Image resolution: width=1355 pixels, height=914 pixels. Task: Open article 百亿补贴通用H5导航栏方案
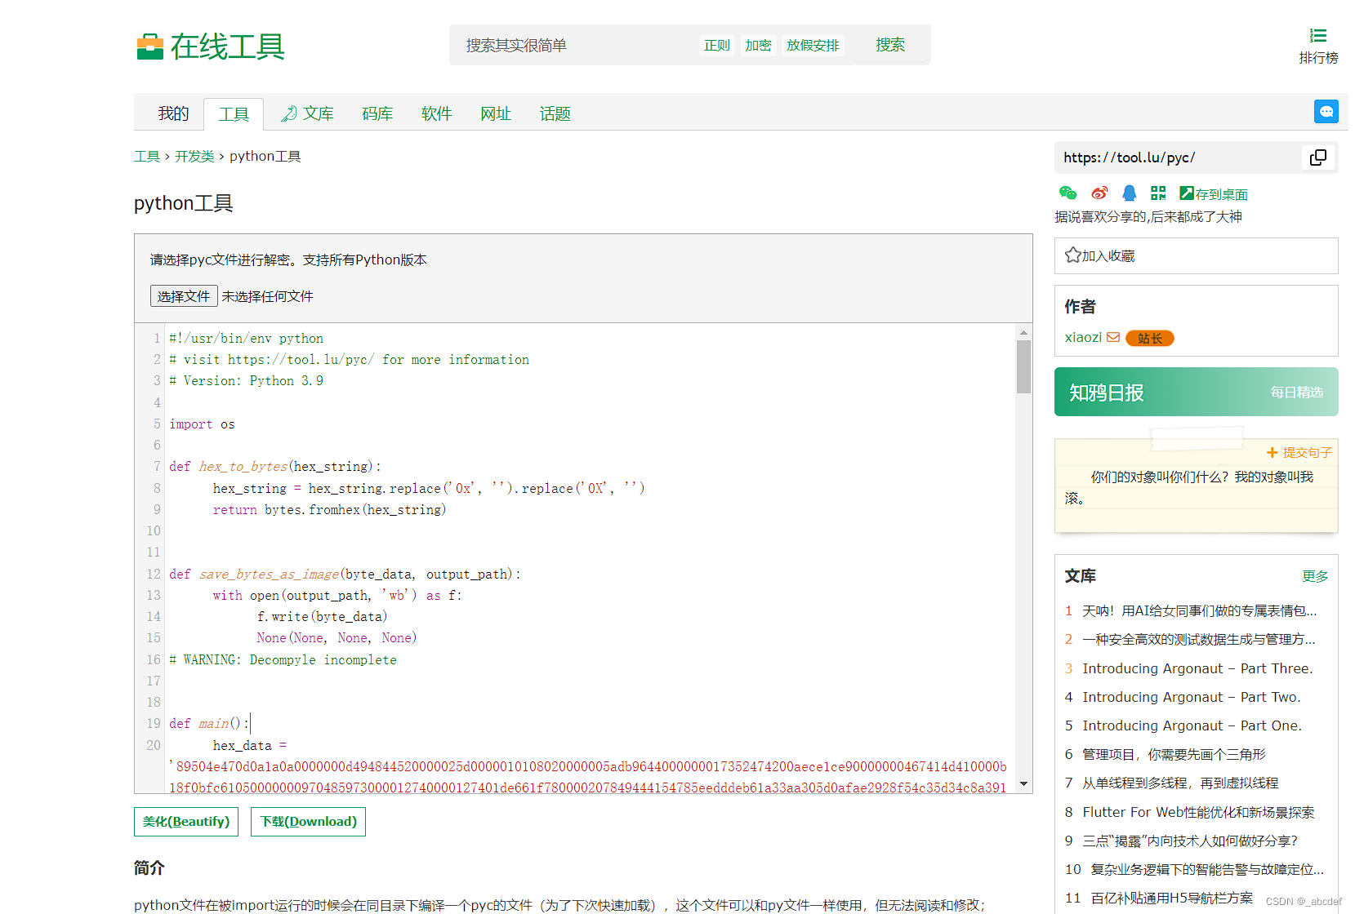tap(1172, 898)
